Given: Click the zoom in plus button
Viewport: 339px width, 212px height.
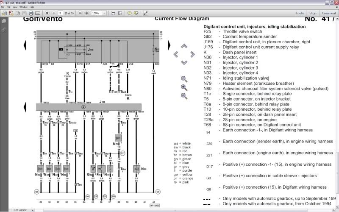Looking at the screenshot, I should pyautogui.click(x=86, y=13).
